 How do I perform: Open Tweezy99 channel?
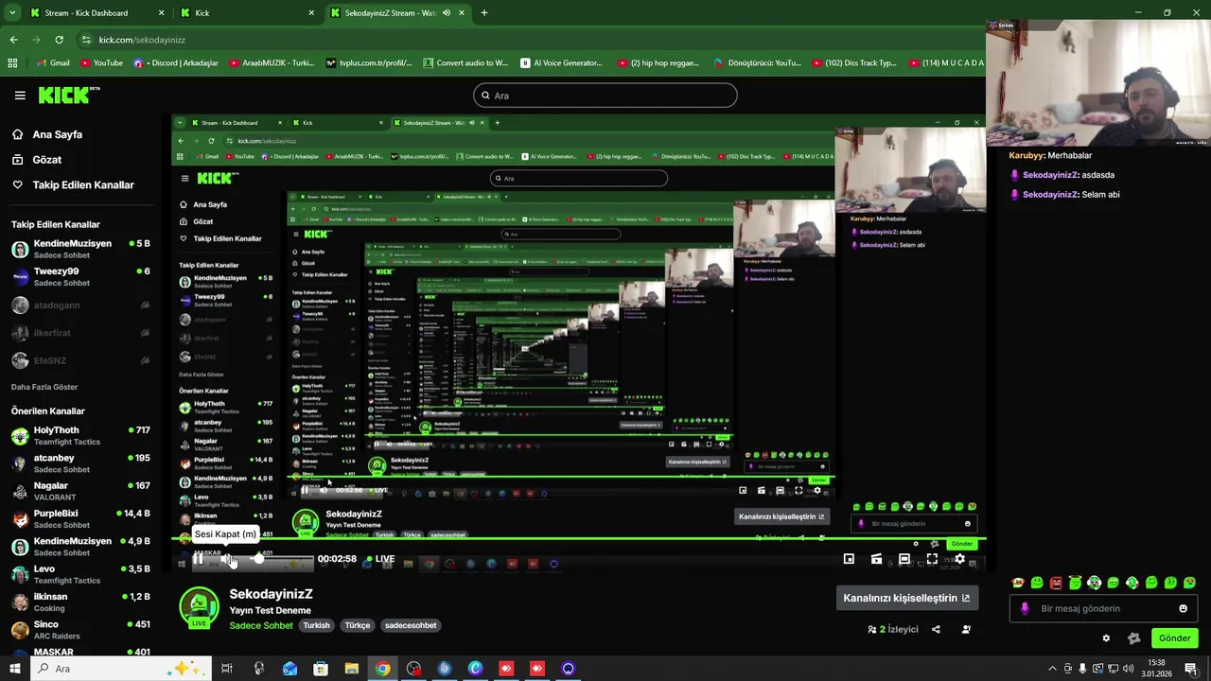click(80, 277)
